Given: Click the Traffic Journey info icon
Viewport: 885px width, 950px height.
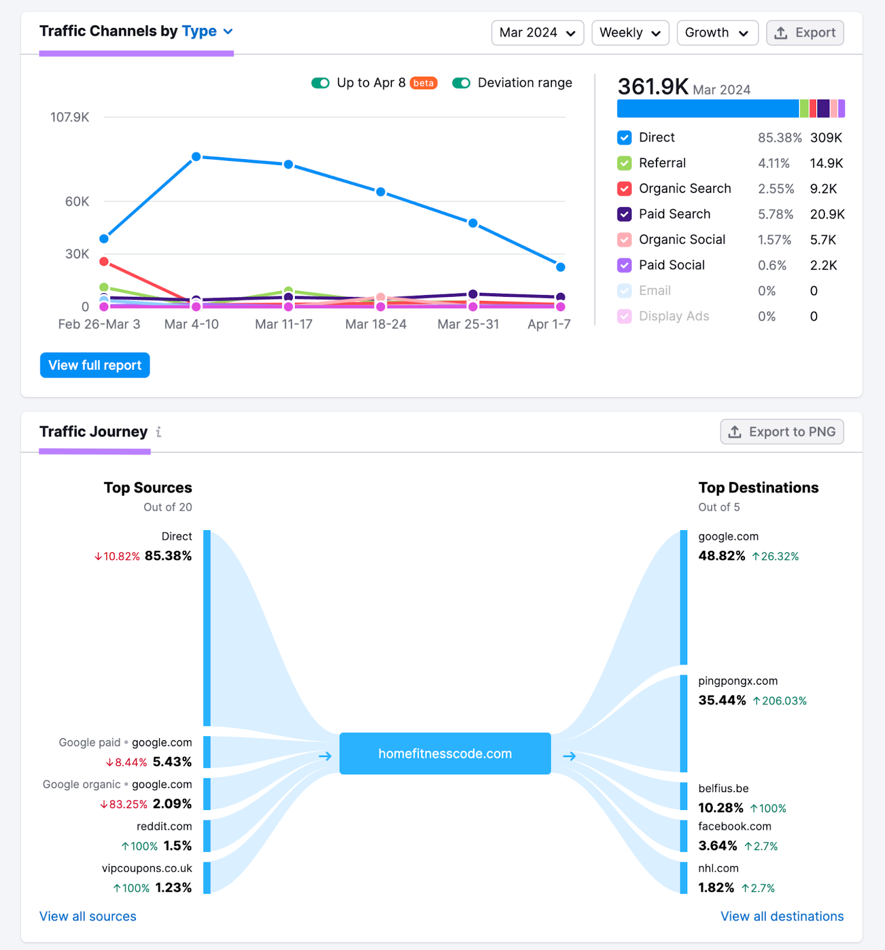Looking at the screenshot, I should point(158,432).
